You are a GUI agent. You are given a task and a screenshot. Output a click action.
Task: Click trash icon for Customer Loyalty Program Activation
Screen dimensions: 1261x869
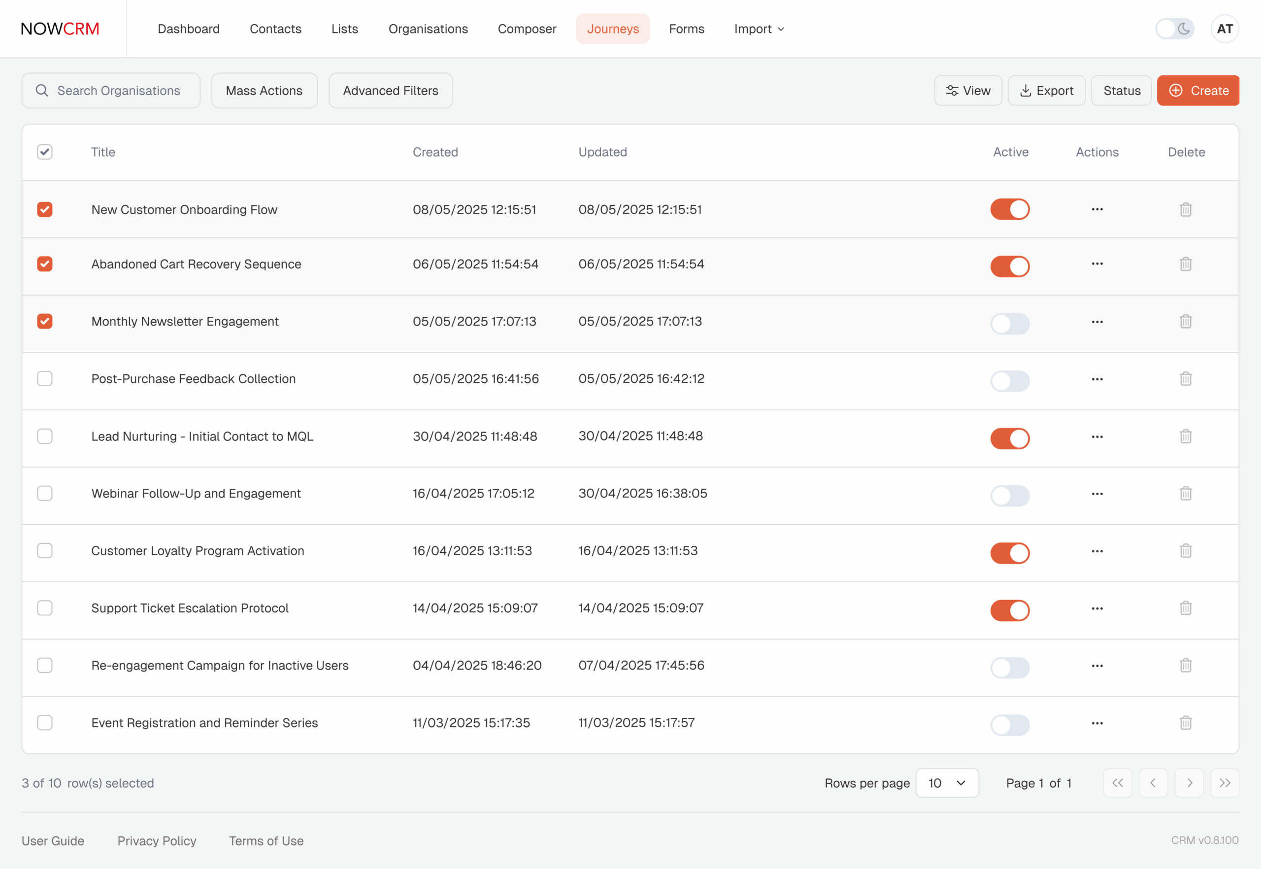pyautogui.click(x=1185, y=550)
